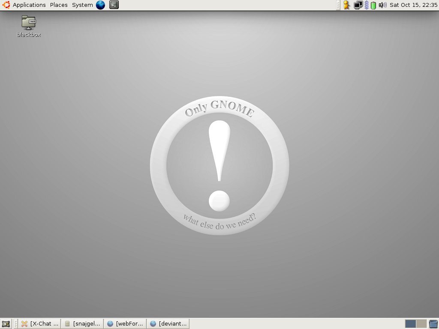The height and width of the screenshot is (329, 439).
Task: Switch to the second beige workspace
Action: (421, 324)
